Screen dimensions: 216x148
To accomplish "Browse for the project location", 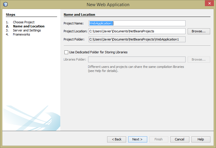I will [x=199, y=31].
